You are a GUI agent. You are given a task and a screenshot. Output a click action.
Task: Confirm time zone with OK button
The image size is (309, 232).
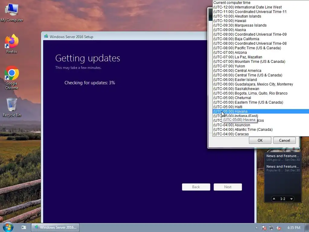[x=260, y=140]
